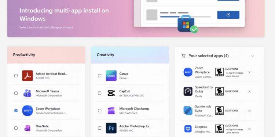Click the 'Microsoft Teams' app name
This screenshot has height=137, width=275.
click(47, 91)
